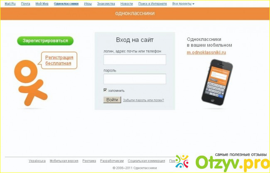Viewport: 270px width, 173px height.
Task: Expand the Все проекты dropdown
Action: 183,3
